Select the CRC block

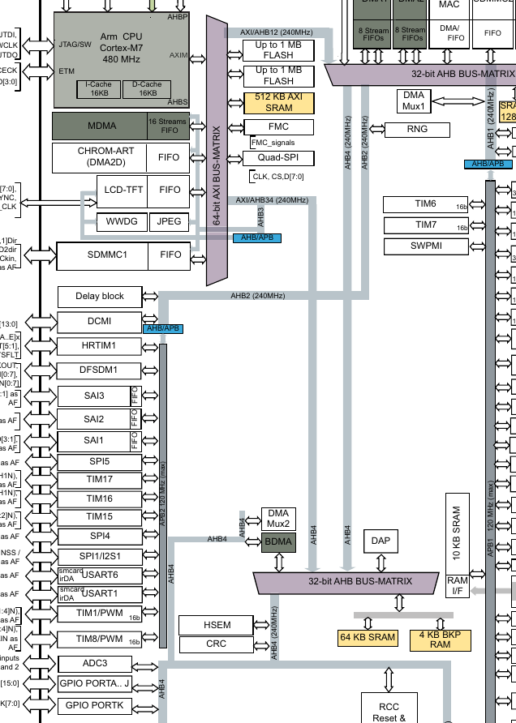217,644
